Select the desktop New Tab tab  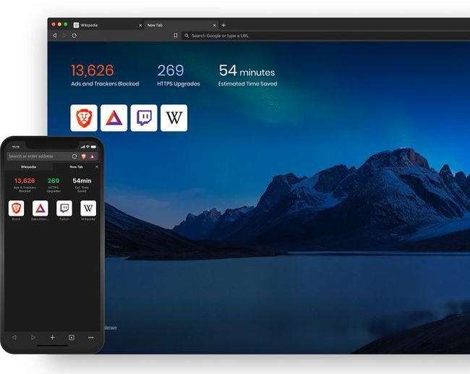(x=181, y=25)
